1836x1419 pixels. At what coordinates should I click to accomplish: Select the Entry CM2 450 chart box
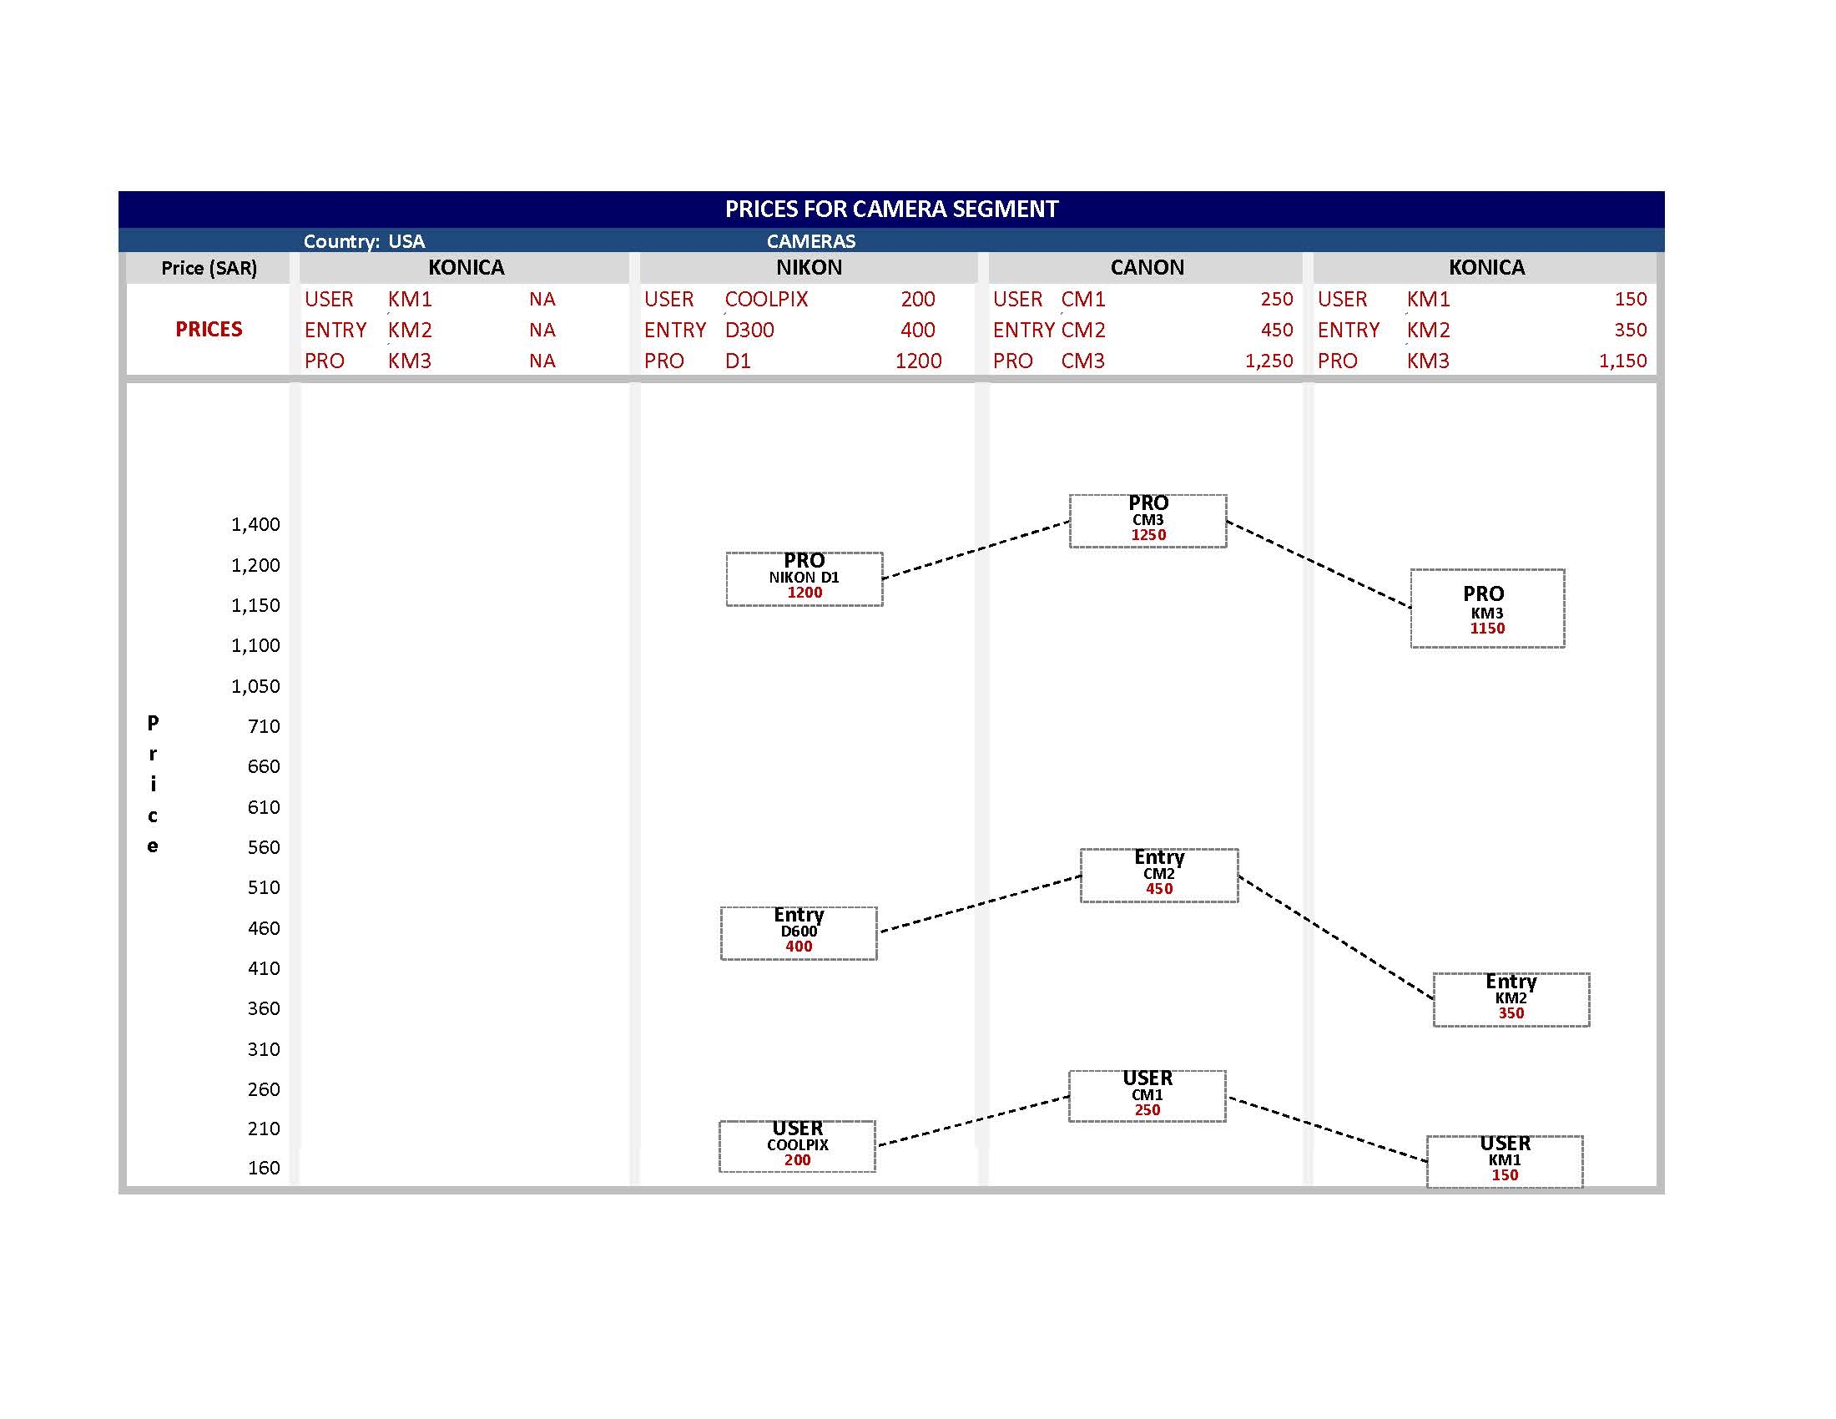coord(1159,876)
